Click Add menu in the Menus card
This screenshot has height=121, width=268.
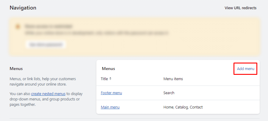tap(245, 69)
